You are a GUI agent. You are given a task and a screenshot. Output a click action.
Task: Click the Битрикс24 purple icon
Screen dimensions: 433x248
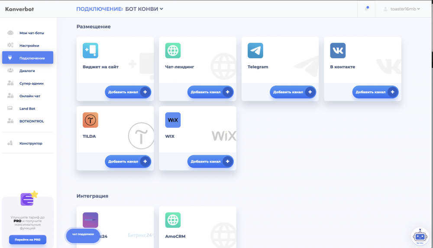click(90, 220)
